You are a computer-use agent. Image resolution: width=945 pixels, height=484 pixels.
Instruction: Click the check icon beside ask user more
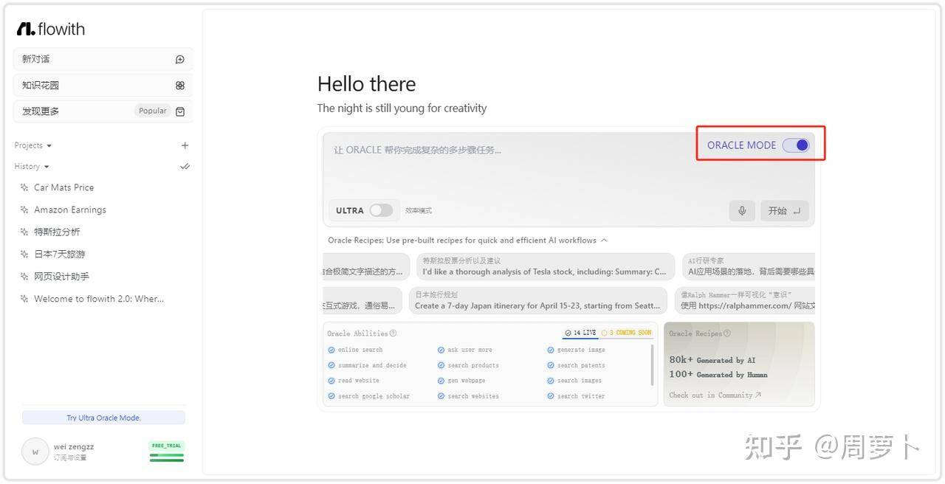coord(441,350)
